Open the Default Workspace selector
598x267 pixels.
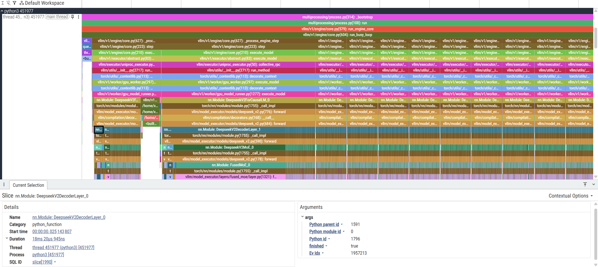pos(42,3)
